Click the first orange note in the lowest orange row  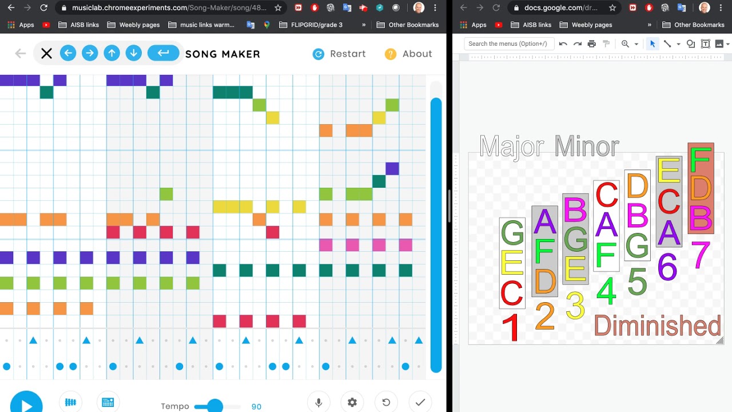[x=6, y=308]
